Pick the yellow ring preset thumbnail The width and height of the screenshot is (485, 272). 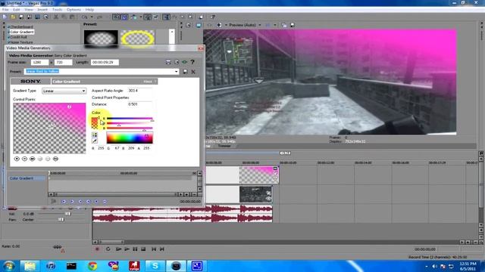pyautogui.click(x=137, y=39)
